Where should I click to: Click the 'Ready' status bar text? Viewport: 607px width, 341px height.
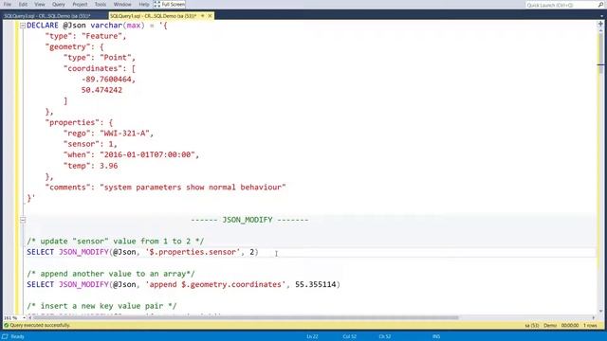17,336
